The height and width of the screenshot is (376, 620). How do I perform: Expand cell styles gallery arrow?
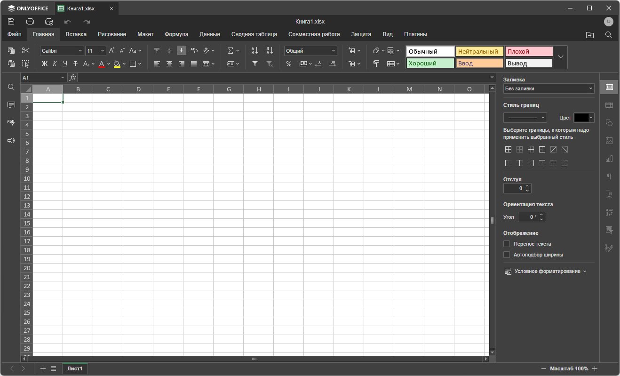coord(561,57)
